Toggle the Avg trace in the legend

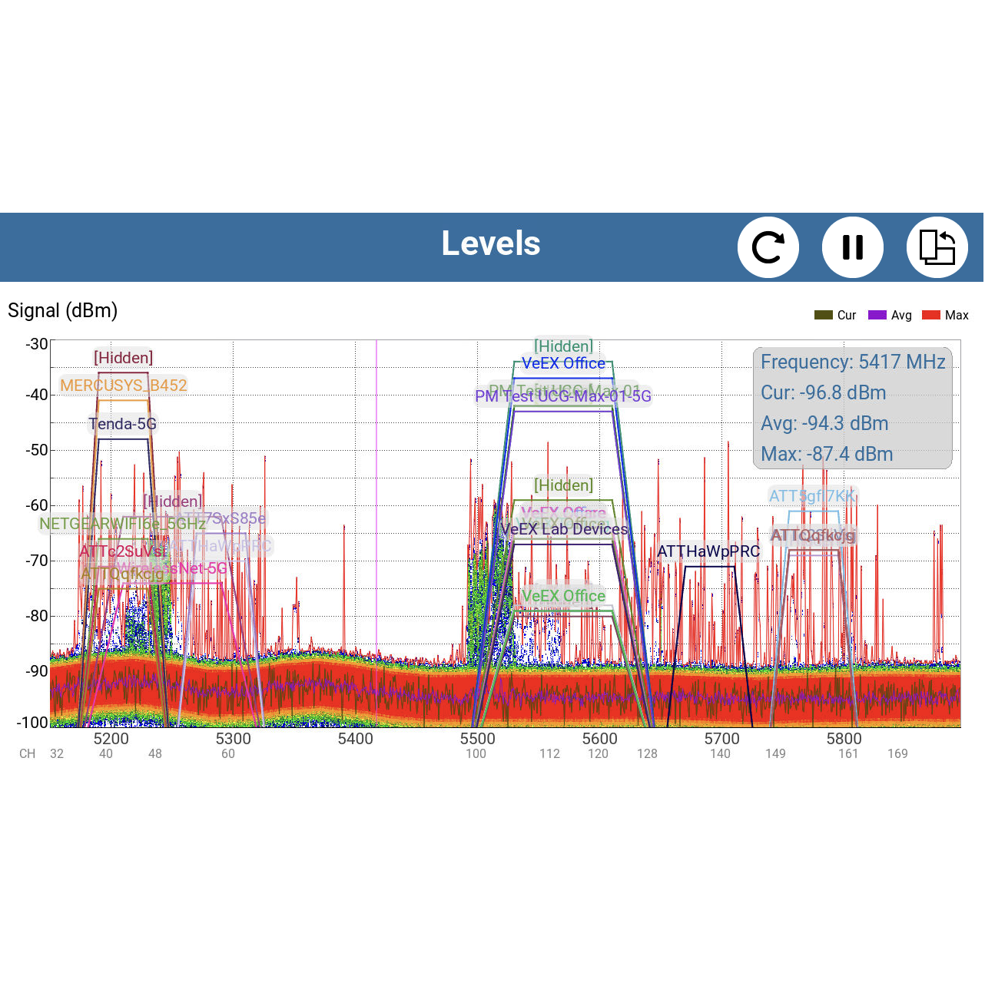pos(889,315)
